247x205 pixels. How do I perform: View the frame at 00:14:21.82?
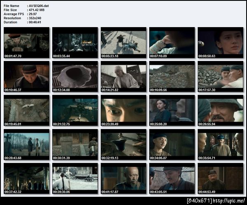point(123,77)
